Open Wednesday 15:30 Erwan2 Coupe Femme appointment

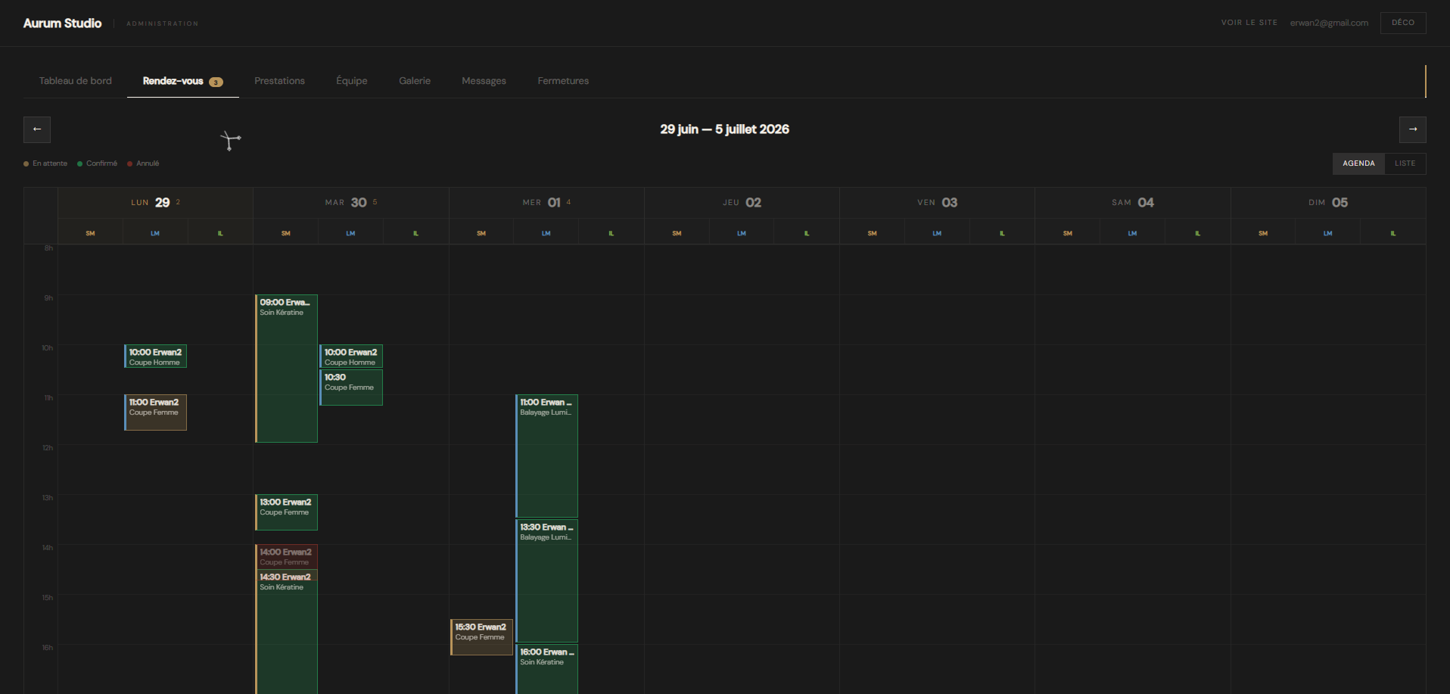[x=481, y=637]
